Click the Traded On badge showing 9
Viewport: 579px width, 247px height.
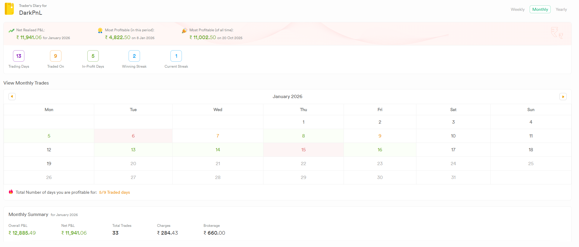pyautogui.click(x=55, y=56)
